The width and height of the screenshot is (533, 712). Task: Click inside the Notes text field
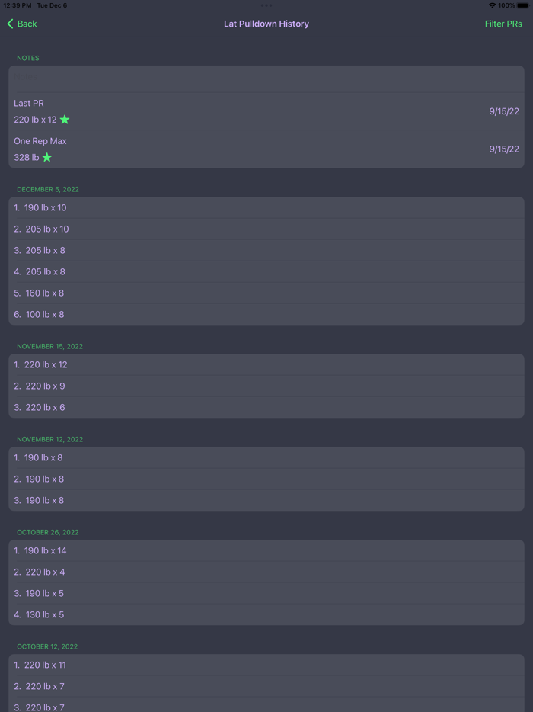[266, 77]
